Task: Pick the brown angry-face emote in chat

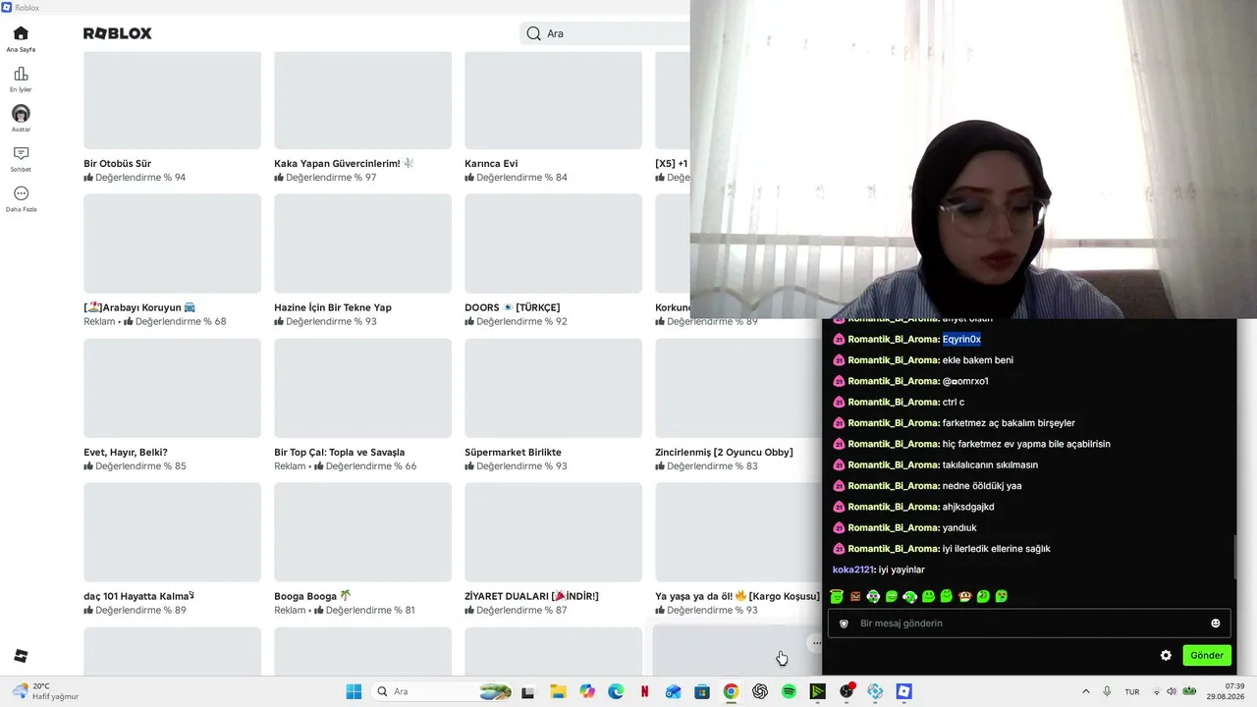Action: pos(855,596)
